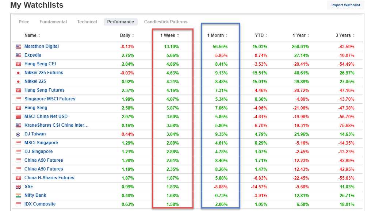379x211 pixels.
Task: Click Nifty Bank's 3 Years value 25.71%
Action: click(x=347, y=196)
